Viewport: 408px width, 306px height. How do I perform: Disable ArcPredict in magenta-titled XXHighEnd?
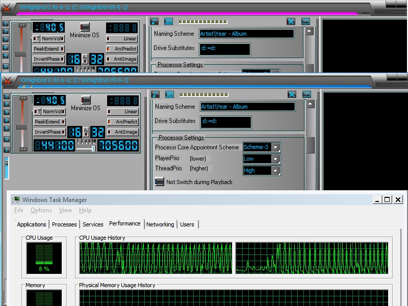(122, 48)
